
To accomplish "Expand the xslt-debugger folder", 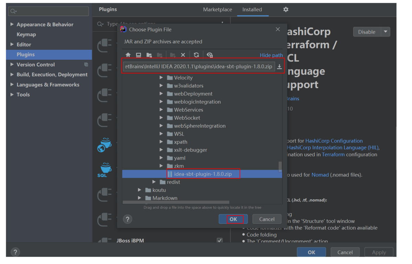I will tap(161, 150).
